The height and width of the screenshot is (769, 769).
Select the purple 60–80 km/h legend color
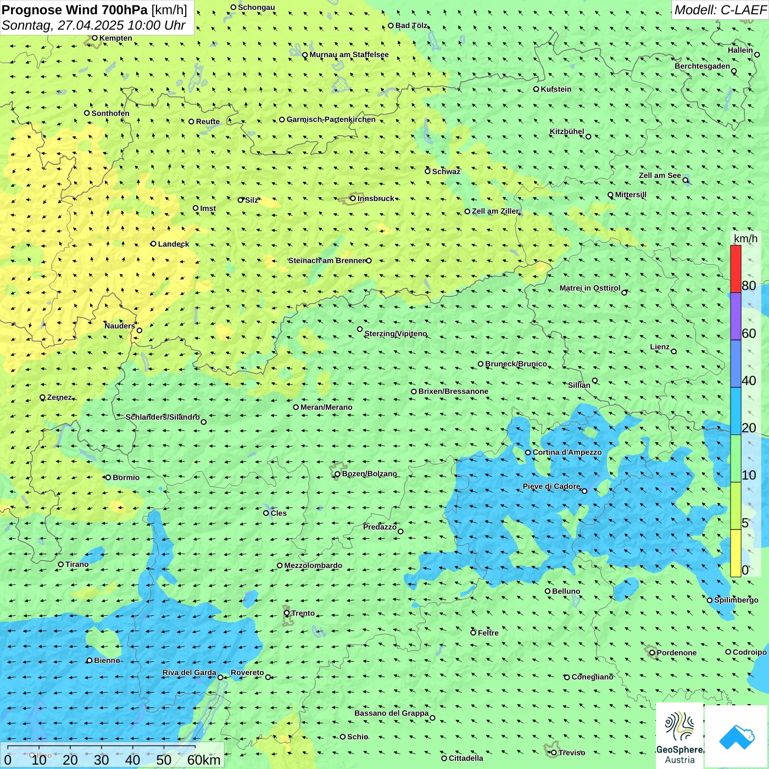point(735,316)
